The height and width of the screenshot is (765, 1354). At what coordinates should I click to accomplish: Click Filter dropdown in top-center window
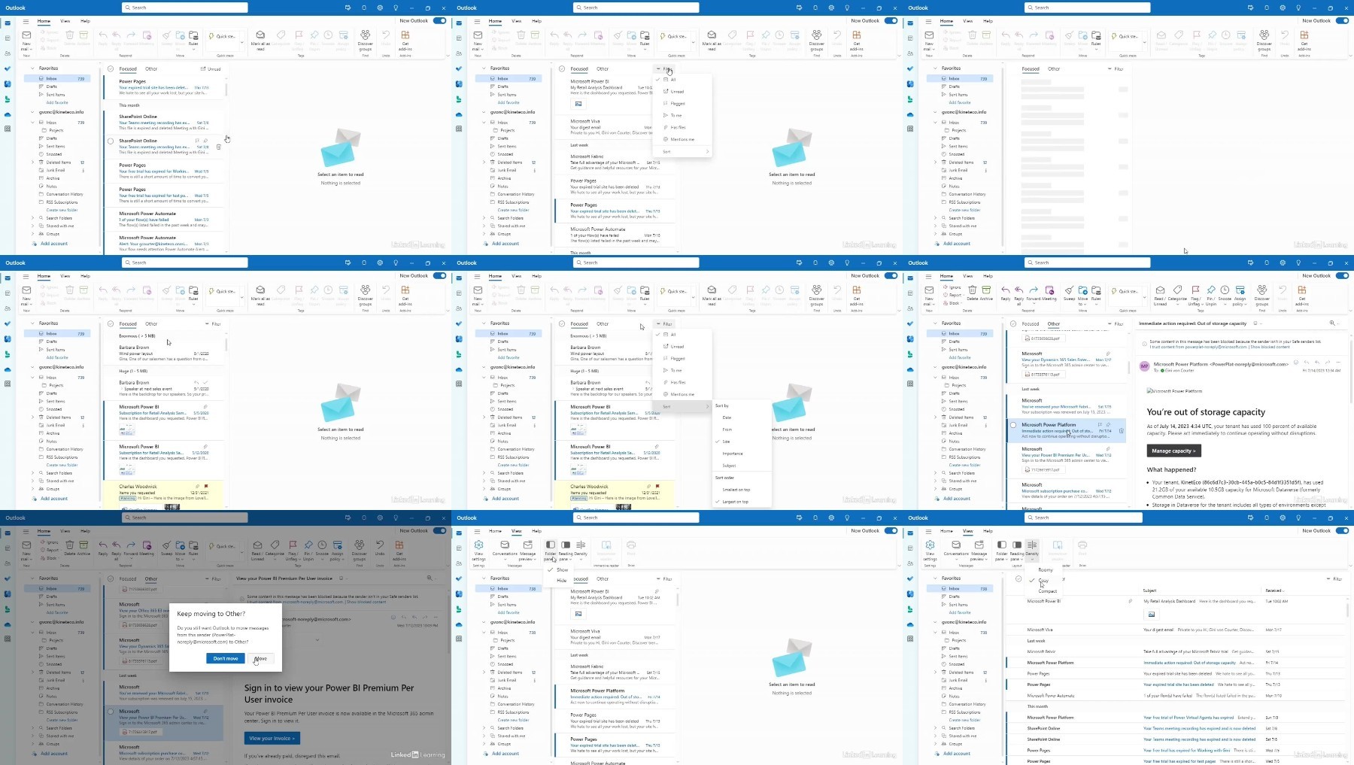[664, 69]
